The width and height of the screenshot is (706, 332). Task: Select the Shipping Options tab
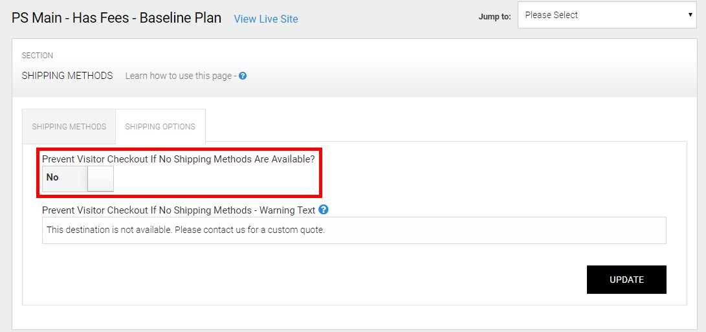[x=160, y=127]
